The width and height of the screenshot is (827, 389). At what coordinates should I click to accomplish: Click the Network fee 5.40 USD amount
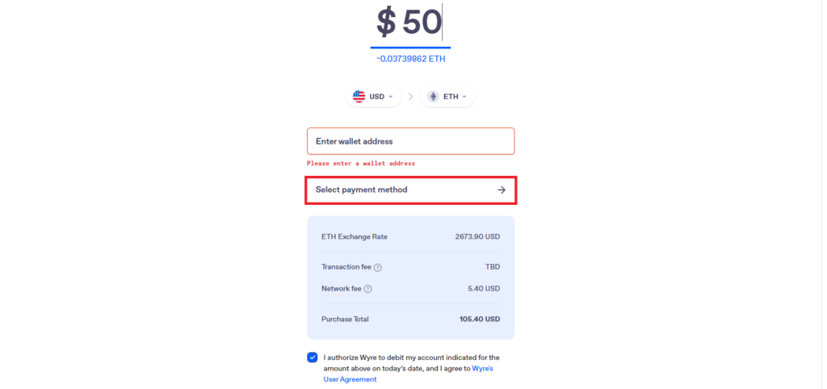click(485, 288)
